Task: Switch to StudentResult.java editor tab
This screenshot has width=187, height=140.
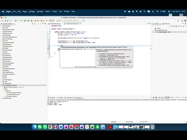Action: click(55, 24)
